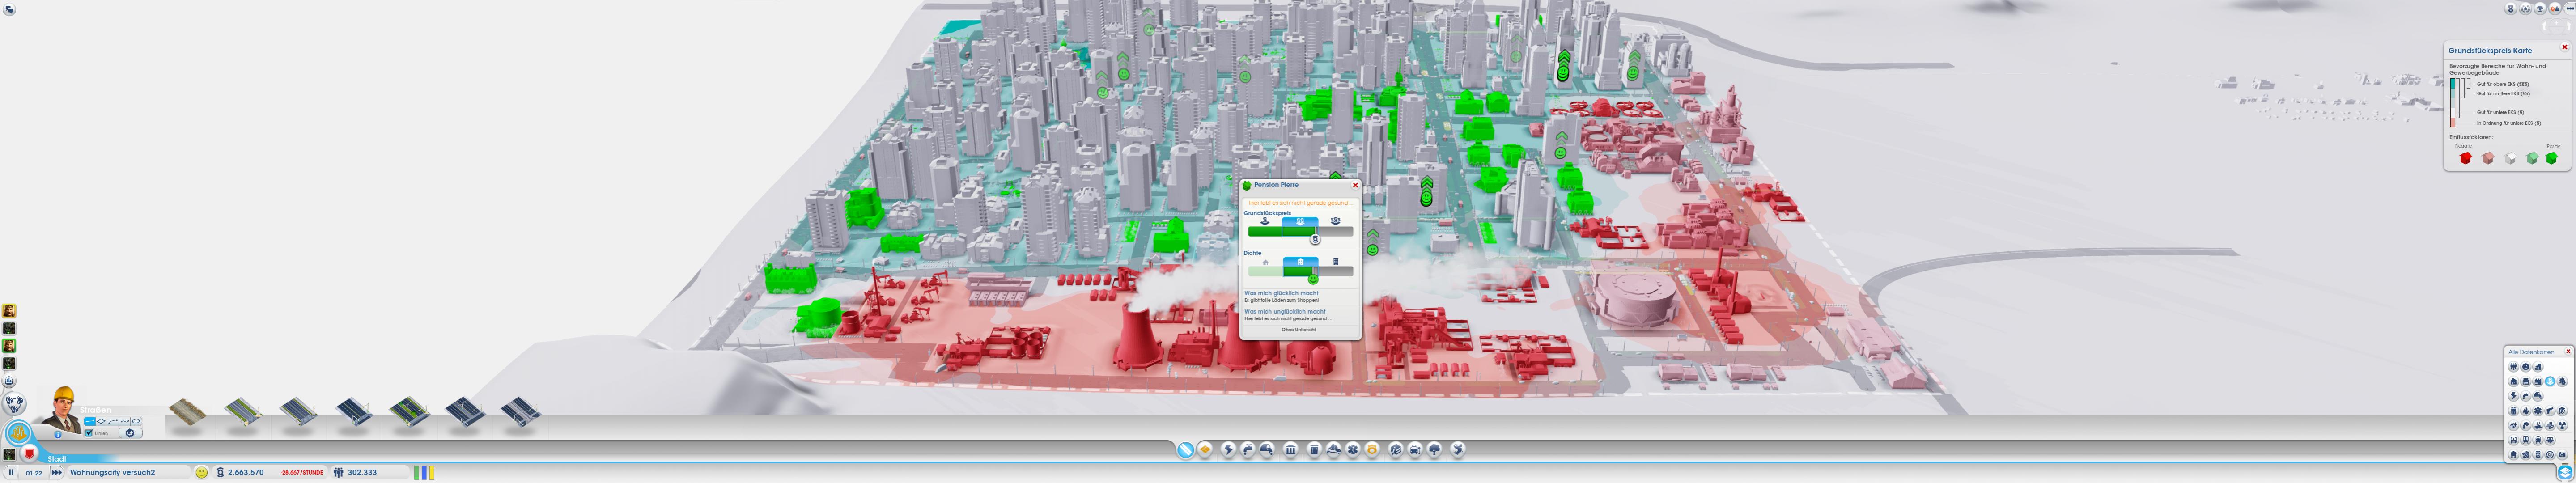Open the Fire helmet services menu

pyautogui.click(x=1334, y=450)
